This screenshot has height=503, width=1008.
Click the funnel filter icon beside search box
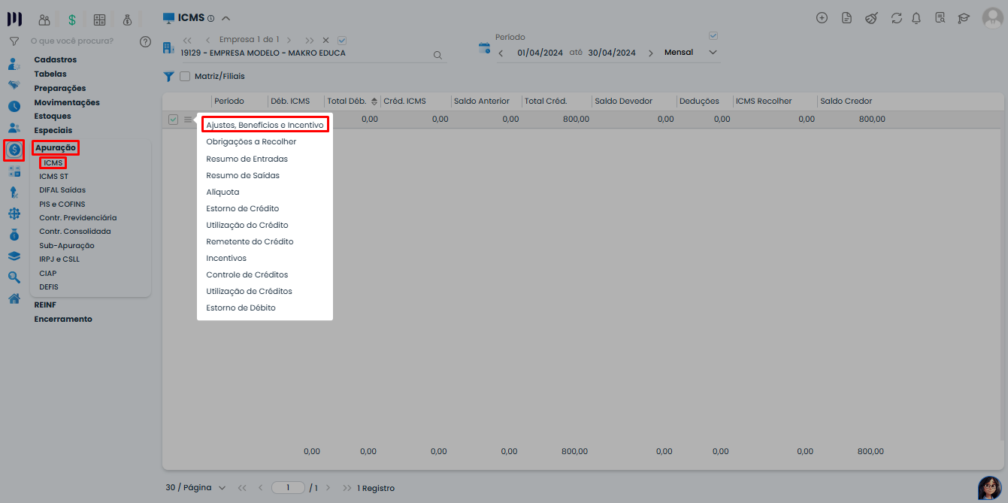[14, 41]
